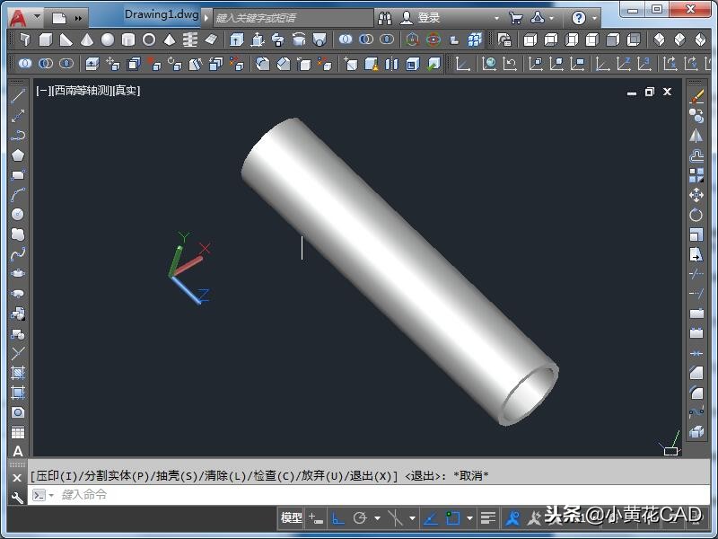Toggle ortho mode in status bar

tap(338, 518)
